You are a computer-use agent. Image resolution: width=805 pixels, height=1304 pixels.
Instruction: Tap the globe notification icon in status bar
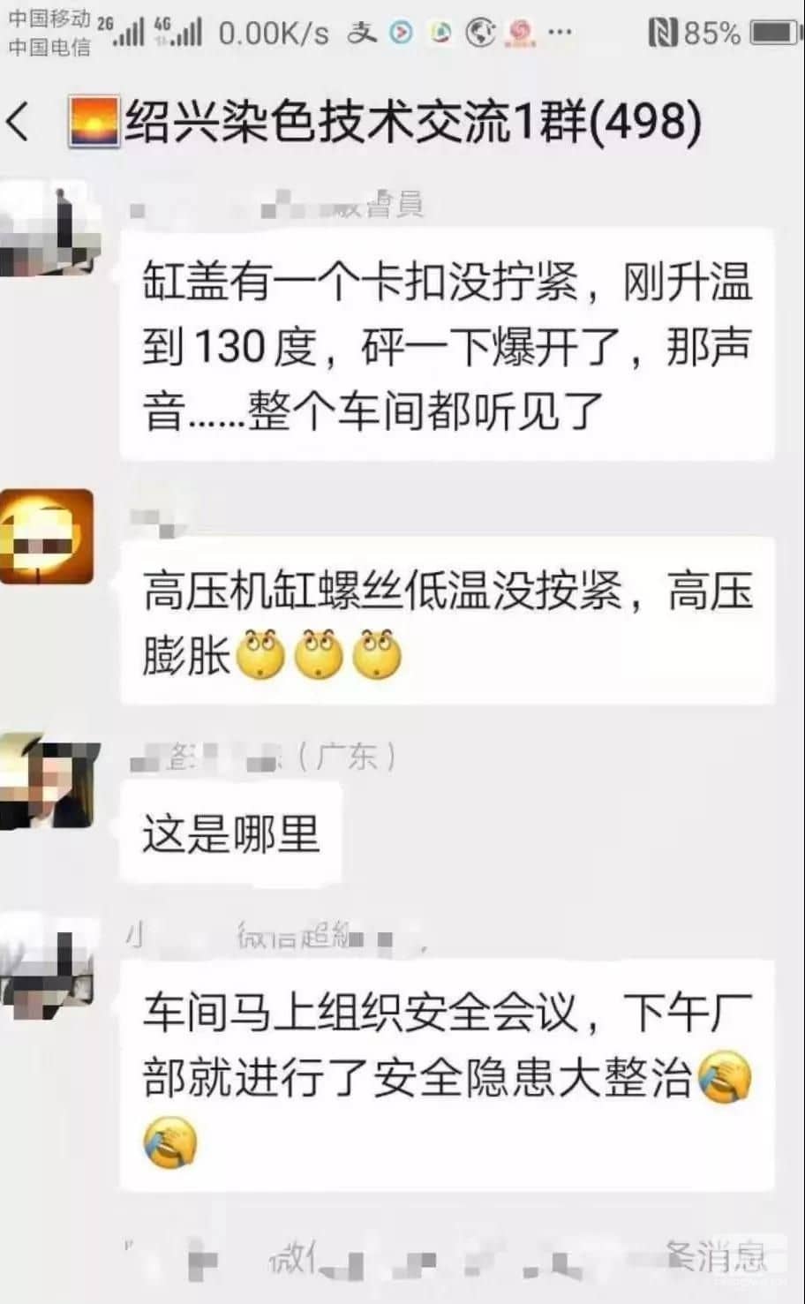coord(481,34)
